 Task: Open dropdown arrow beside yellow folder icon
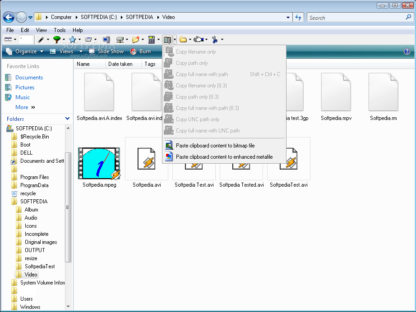click(x=190, y=40)
